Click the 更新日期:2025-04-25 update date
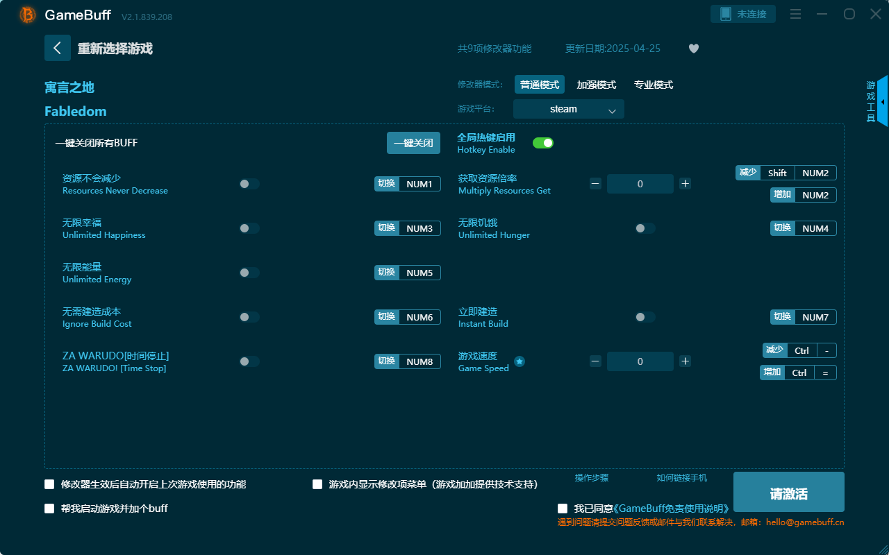Screen dimensions: 889x555 tap(613, 49)
